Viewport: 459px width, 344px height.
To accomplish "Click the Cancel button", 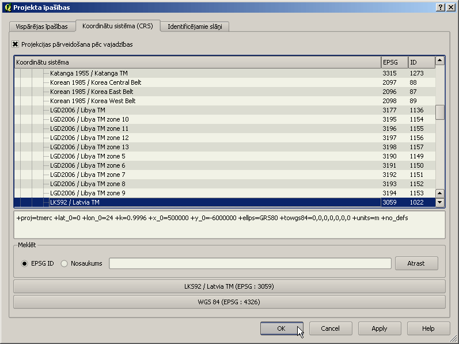I will coord(331,328).
